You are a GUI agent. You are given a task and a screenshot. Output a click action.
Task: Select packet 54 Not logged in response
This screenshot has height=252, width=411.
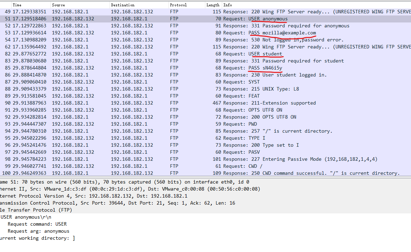coord(206,40)
